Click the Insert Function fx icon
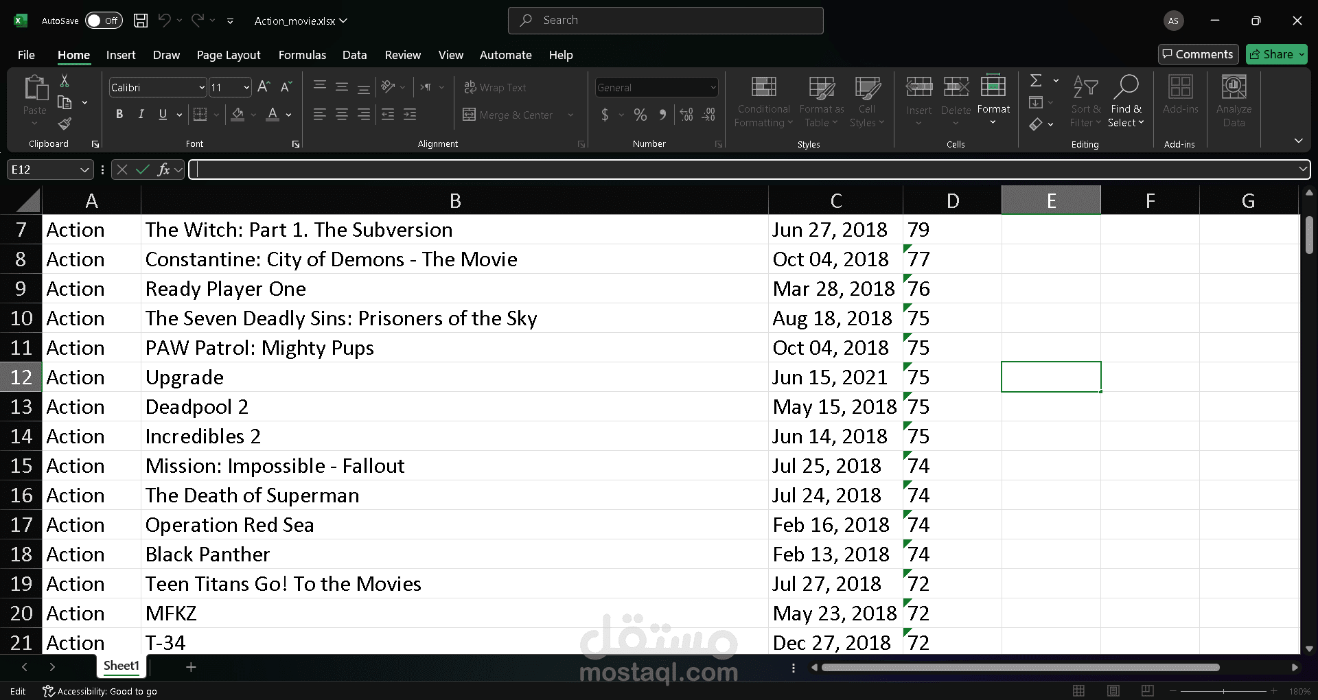This screenshot has width=1318, height=700. 163,170
